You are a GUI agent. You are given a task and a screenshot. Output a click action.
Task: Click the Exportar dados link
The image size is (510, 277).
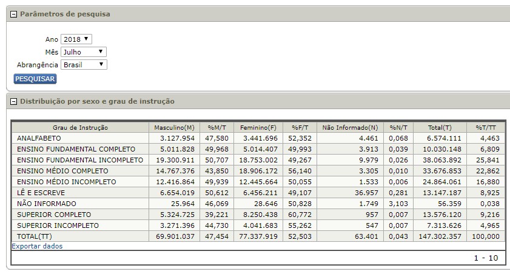pos(37,246)
